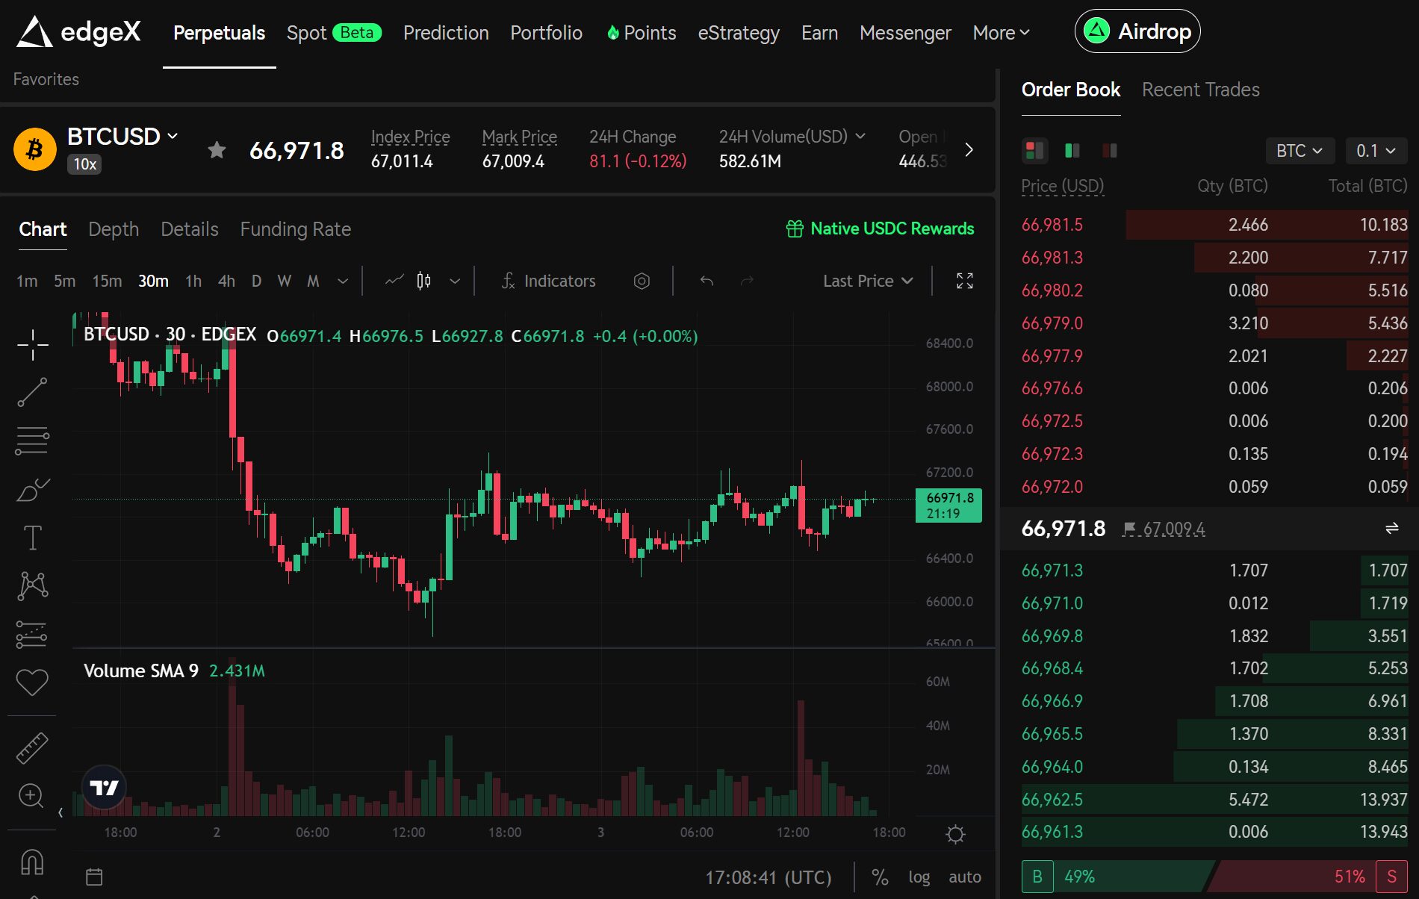Screen dimensions: 1419x899
Task: Switch to the Recent Trades tab
Action: click(1199, 90)
